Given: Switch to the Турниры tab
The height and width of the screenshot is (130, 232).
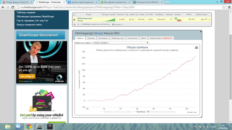Looking at the screenshot, I should point(91,38).
